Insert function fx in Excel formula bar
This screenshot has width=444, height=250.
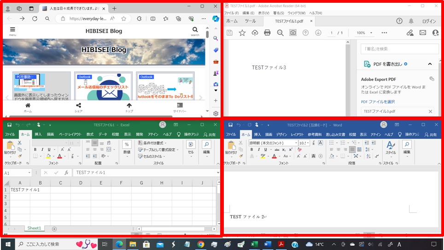point(66,173)
